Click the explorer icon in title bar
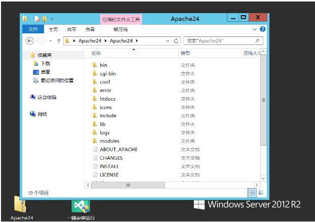315x222 pixels. 25,19
